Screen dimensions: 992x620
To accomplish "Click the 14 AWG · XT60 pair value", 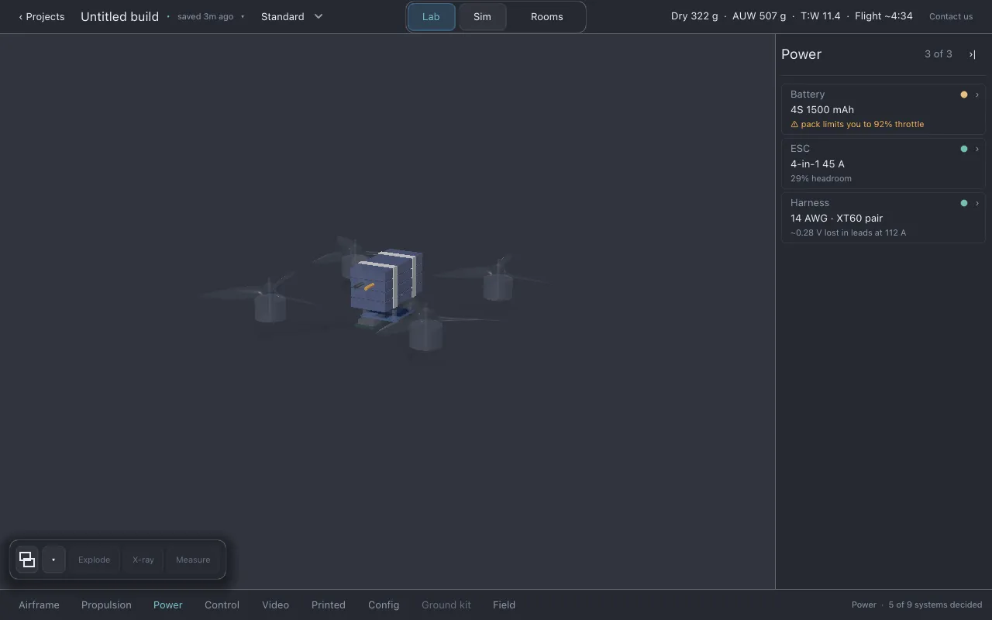I will (836, 218).
